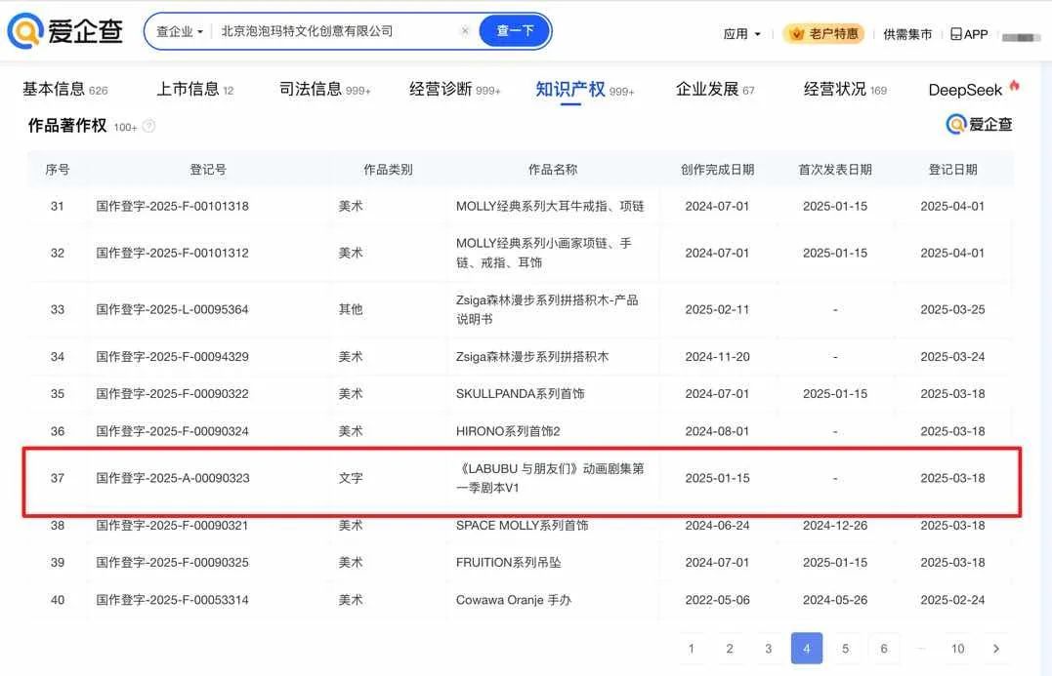The height and width of the screenshot is (676, 1052).
Task: Click the 作品名称 column header
Action: (553, 170)
